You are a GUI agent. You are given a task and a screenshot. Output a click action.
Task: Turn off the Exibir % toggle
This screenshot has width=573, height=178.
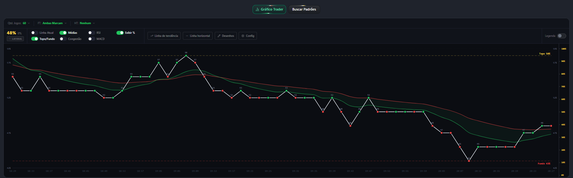point(120,33)
